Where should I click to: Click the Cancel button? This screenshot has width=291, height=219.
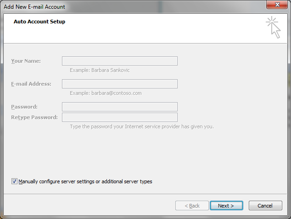pos(265,206)
